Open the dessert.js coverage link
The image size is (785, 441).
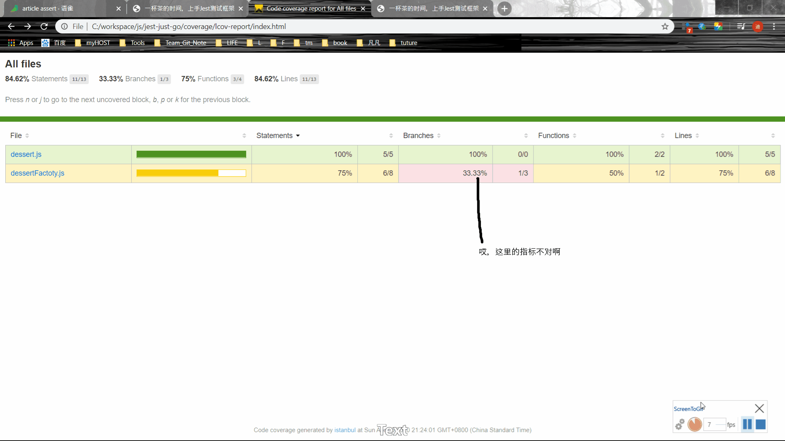coord(26,154)
